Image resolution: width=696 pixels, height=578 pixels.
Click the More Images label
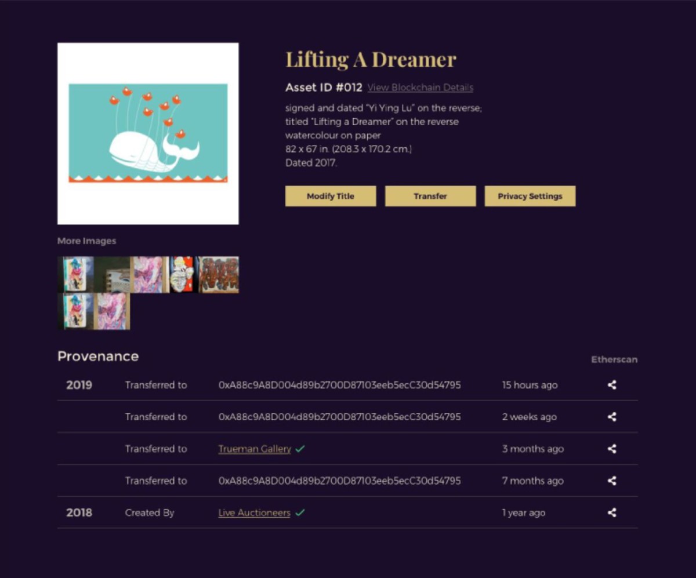(x=86, y=241)
